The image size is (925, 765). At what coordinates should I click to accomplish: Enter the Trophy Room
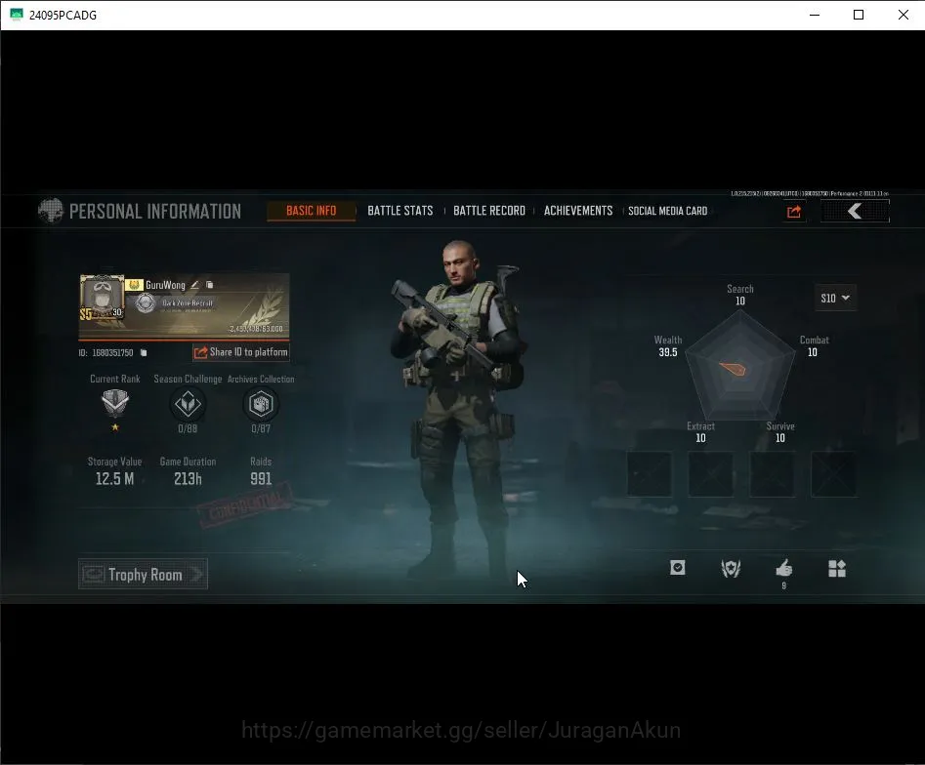coord(143,574)
